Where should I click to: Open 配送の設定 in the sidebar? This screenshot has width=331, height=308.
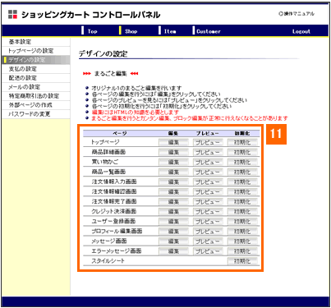pyautogui.click(x=36, y=78)
